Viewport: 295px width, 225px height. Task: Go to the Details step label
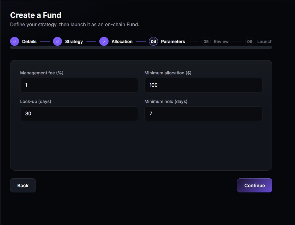coord(29,41)
